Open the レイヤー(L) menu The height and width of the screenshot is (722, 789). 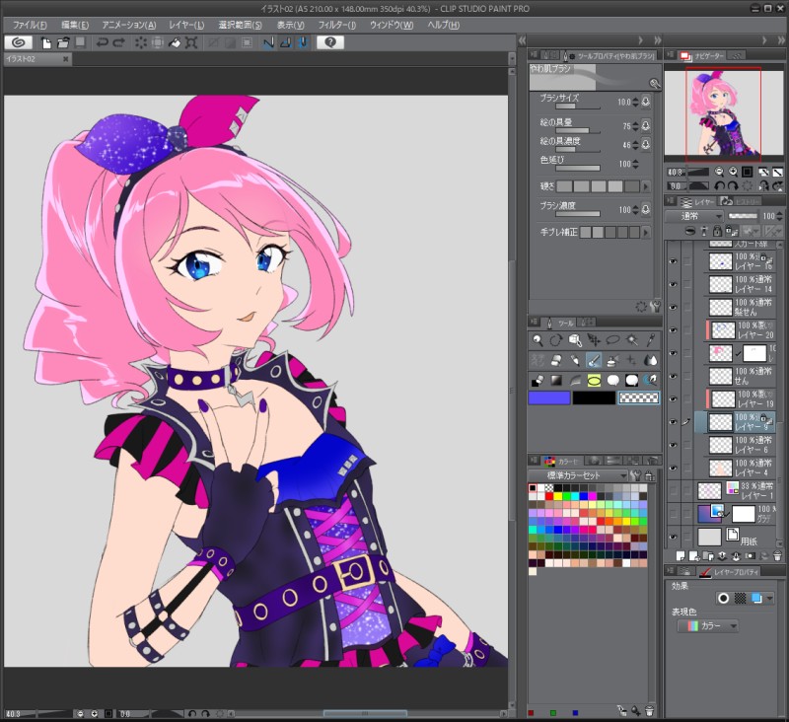pyautogui.click(x=186, y=25)
